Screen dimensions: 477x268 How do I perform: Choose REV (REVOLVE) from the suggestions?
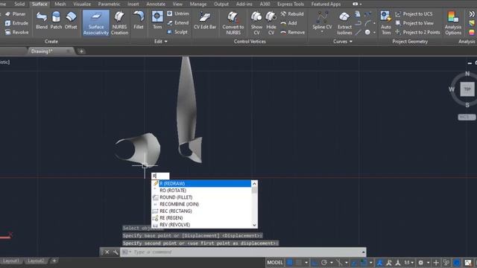[x=201, y=225]
